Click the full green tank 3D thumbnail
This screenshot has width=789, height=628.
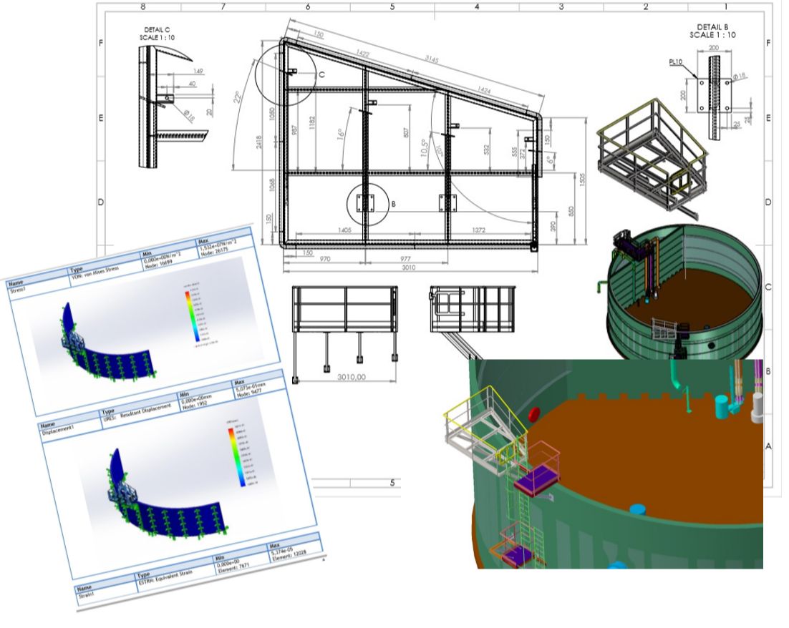[682, 292]
